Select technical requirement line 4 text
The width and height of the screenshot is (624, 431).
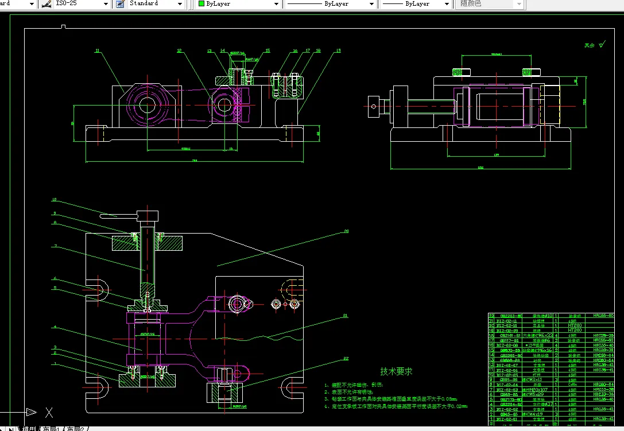click(x=396, y=406)
